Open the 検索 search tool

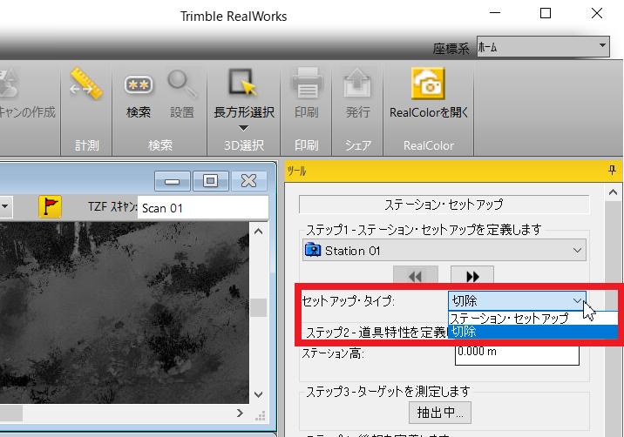138,94
